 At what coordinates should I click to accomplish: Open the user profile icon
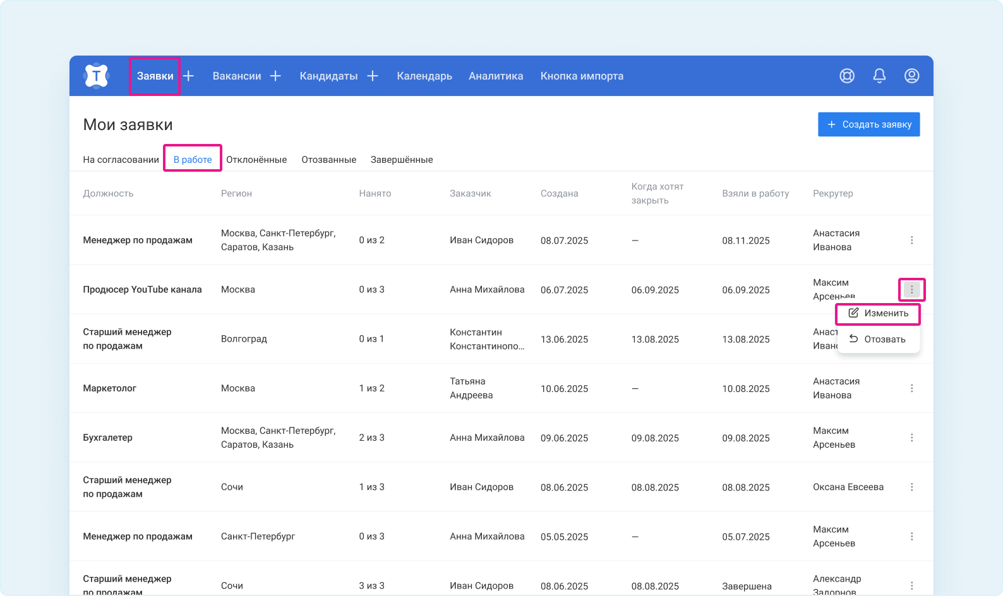[x=911, y=76]
